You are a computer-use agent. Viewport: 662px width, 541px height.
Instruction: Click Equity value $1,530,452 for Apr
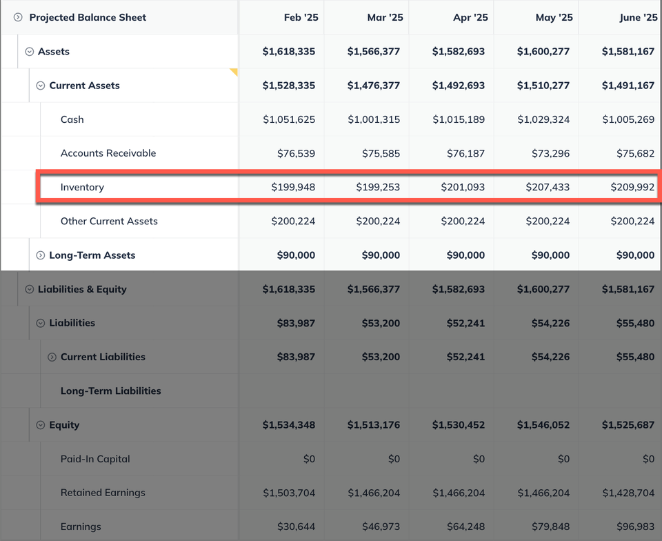pyautogui.click(x=459, y=425)
